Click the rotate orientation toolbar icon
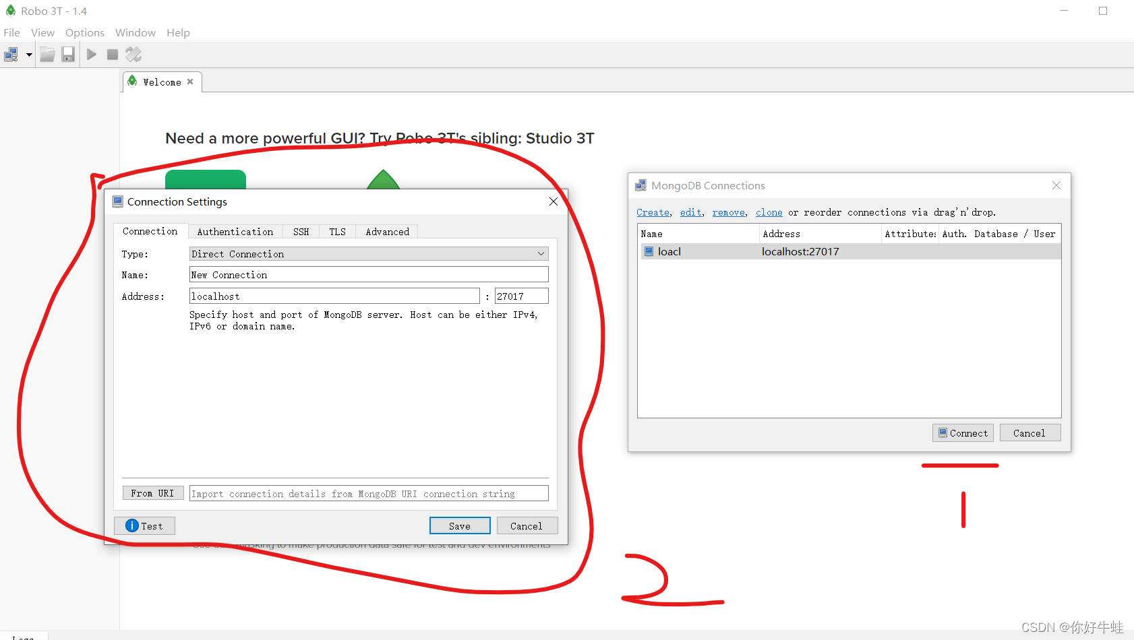This screenshot has height=640, width=1134. pyautogui.click(x=133, y=55)
